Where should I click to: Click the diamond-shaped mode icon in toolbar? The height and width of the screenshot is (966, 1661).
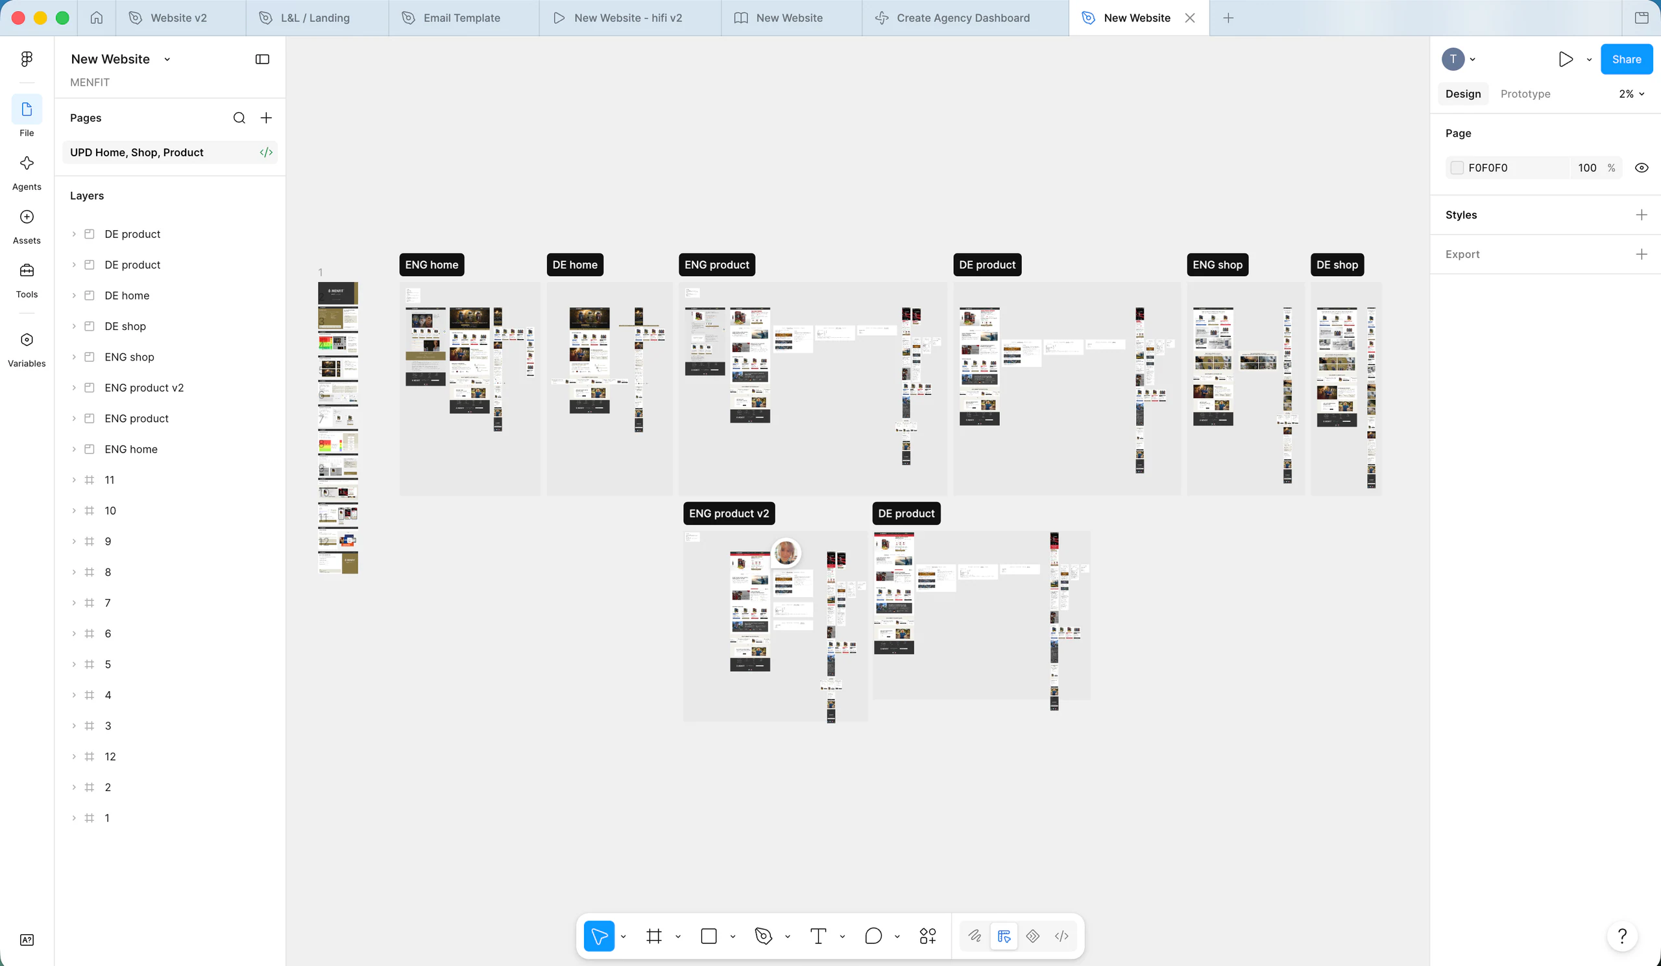[x=1033, y=936]
